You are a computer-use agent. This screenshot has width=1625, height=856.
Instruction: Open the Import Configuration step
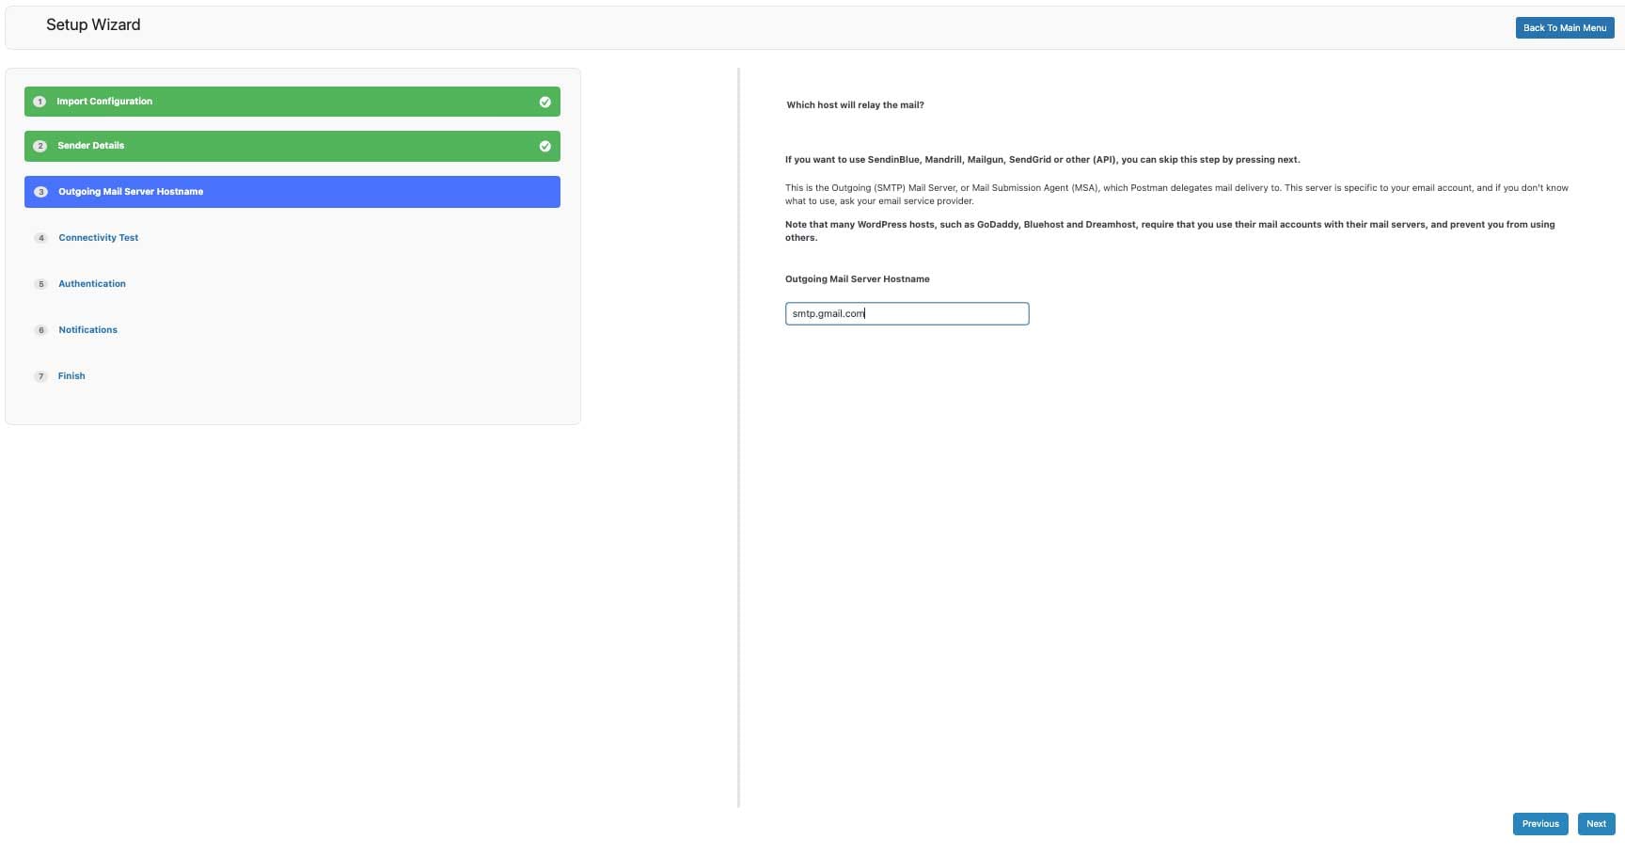pos(292,102)
